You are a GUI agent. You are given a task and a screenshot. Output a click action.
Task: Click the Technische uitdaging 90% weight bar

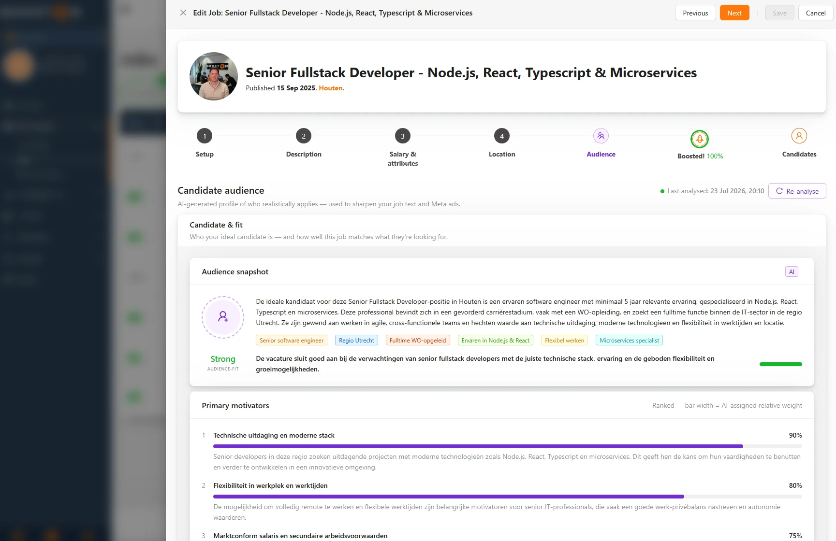(508, 446)
